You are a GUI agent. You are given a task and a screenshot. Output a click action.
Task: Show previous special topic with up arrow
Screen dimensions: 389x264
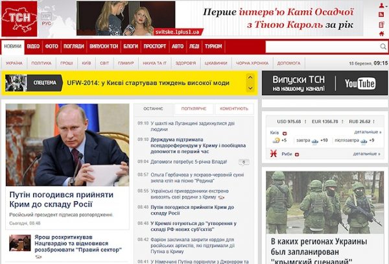click(250, 77)
